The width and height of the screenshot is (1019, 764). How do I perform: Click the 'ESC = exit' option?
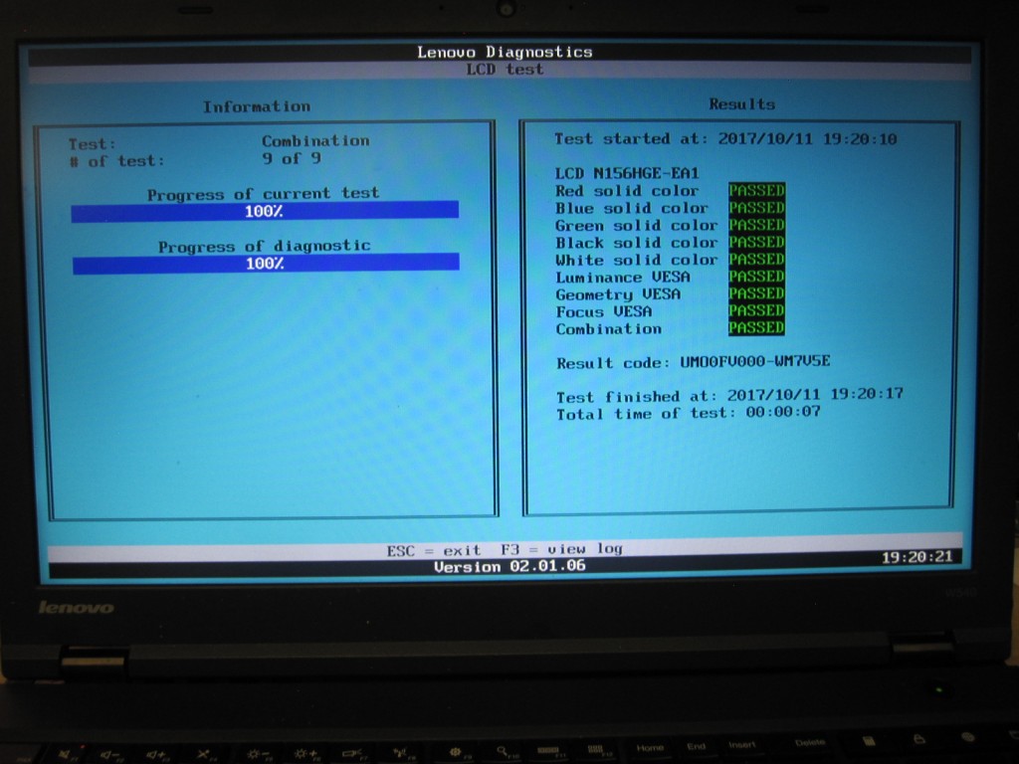click(x=434, y=551)
